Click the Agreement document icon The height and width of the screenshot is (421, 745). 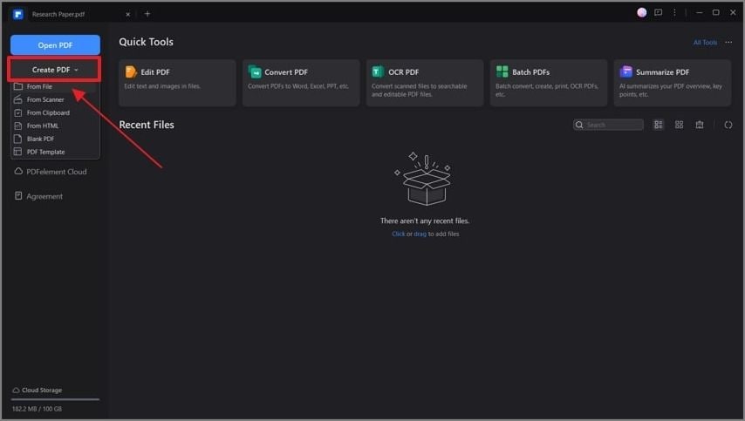tap(18, 195)
